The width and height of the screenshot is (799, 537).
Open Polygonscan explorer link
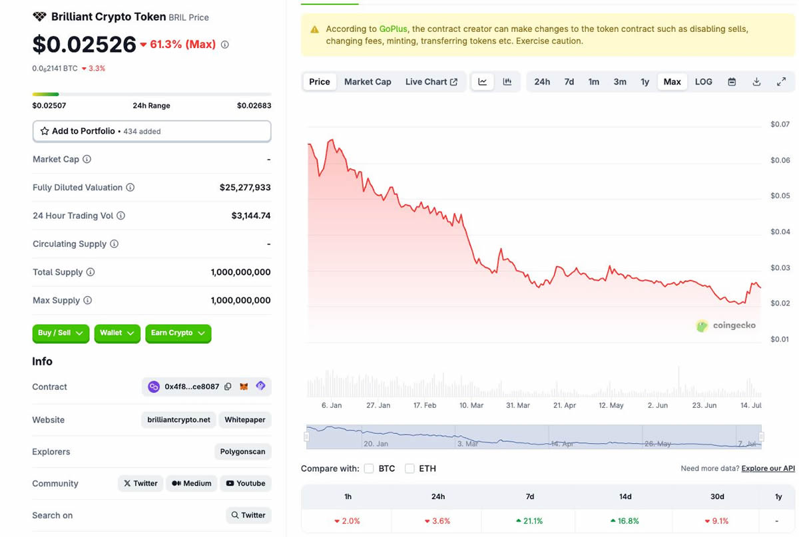tap(242, 452)
